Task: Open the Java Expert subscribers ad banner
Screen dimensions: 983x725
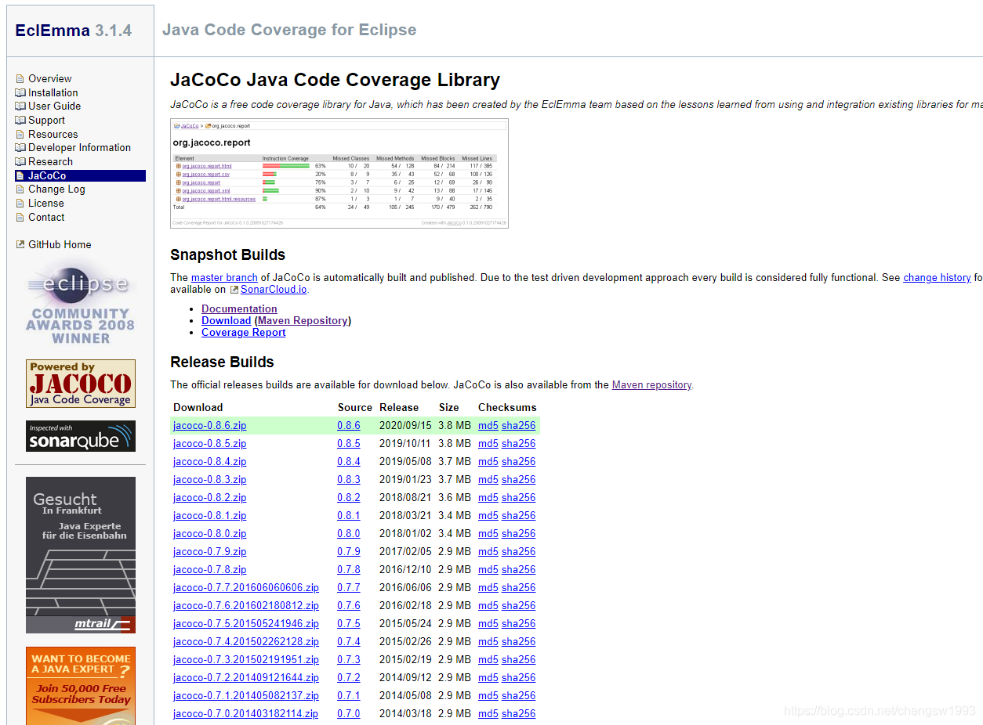Action: click(81, 685)
